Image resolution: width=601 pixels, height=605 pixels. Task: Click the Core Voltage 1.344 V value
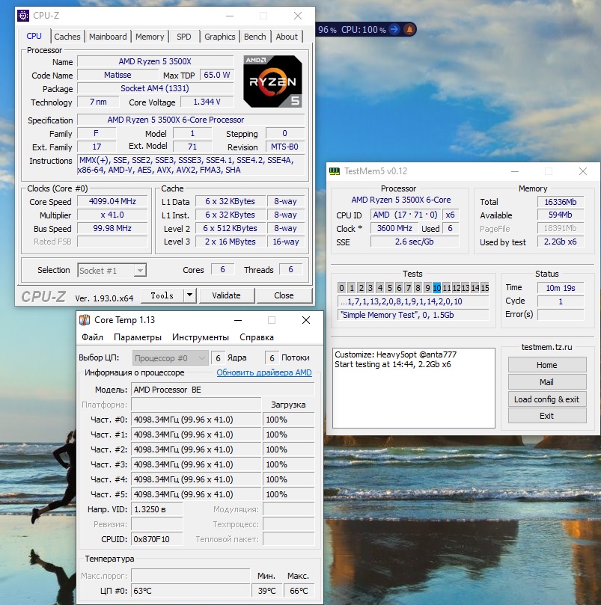coord(207,102)
